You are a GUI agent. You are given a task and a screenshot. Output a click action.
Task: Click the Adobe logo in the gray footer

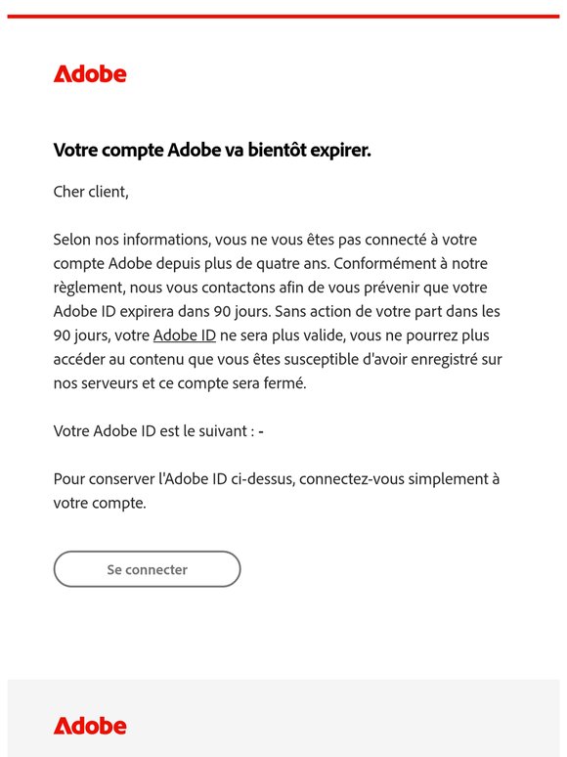[90, 726]
